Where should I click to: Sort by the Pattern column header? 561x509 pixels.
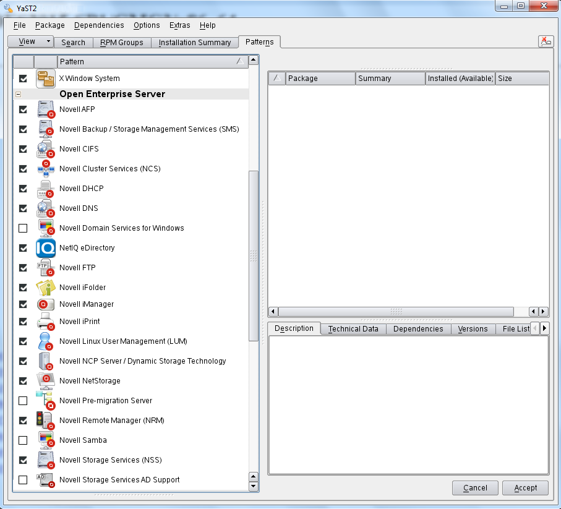point(152,61)
